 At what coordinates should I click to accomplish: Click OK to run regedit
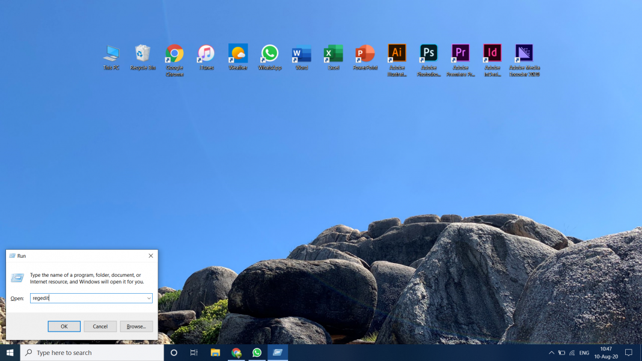tap(64, 326)
